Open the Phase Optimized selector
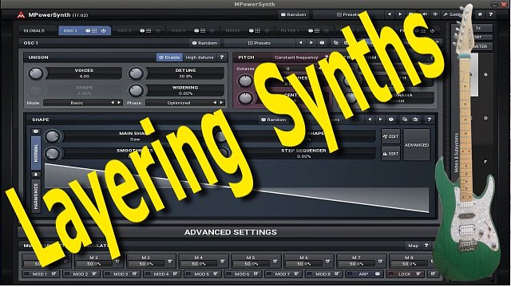511x287 pixels. point(179,103)
